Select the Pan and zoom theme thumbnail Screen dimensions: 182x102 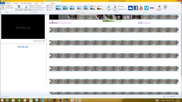86,8
